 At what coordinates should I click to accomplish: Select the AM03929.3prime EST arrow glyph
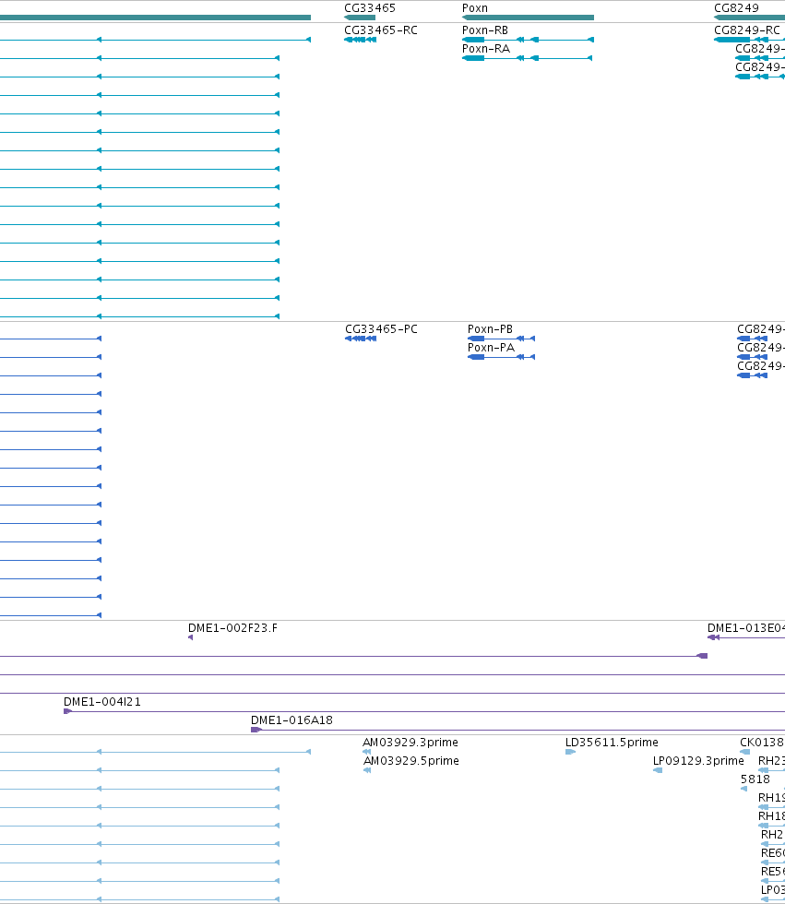(x=366, y=752)
